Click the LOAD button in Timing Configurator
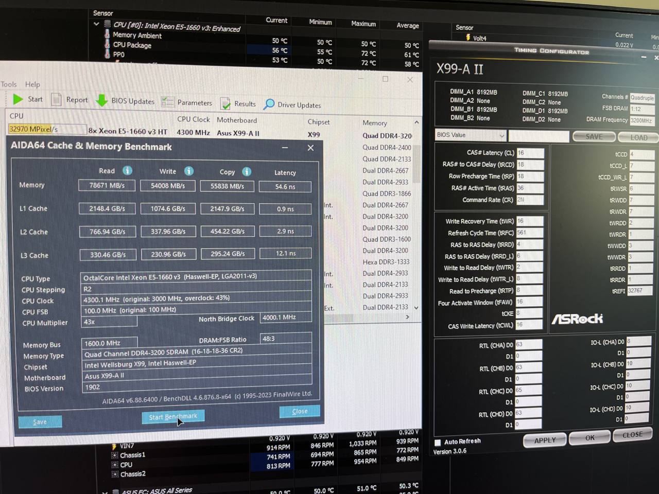 (x=638, y=137)
